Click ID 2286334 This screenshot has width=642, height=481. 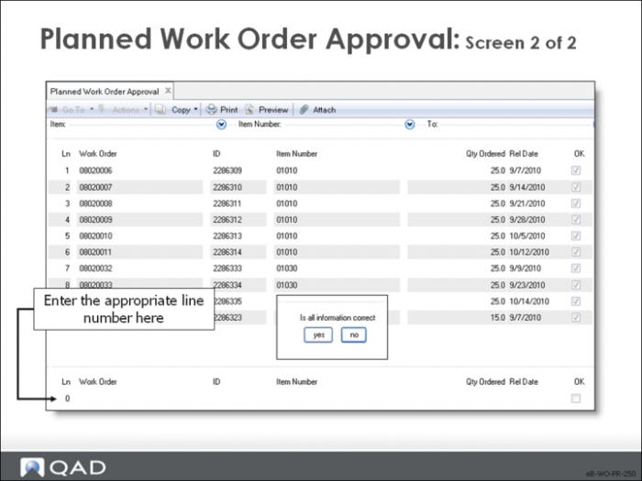click(x=227, y=285)
